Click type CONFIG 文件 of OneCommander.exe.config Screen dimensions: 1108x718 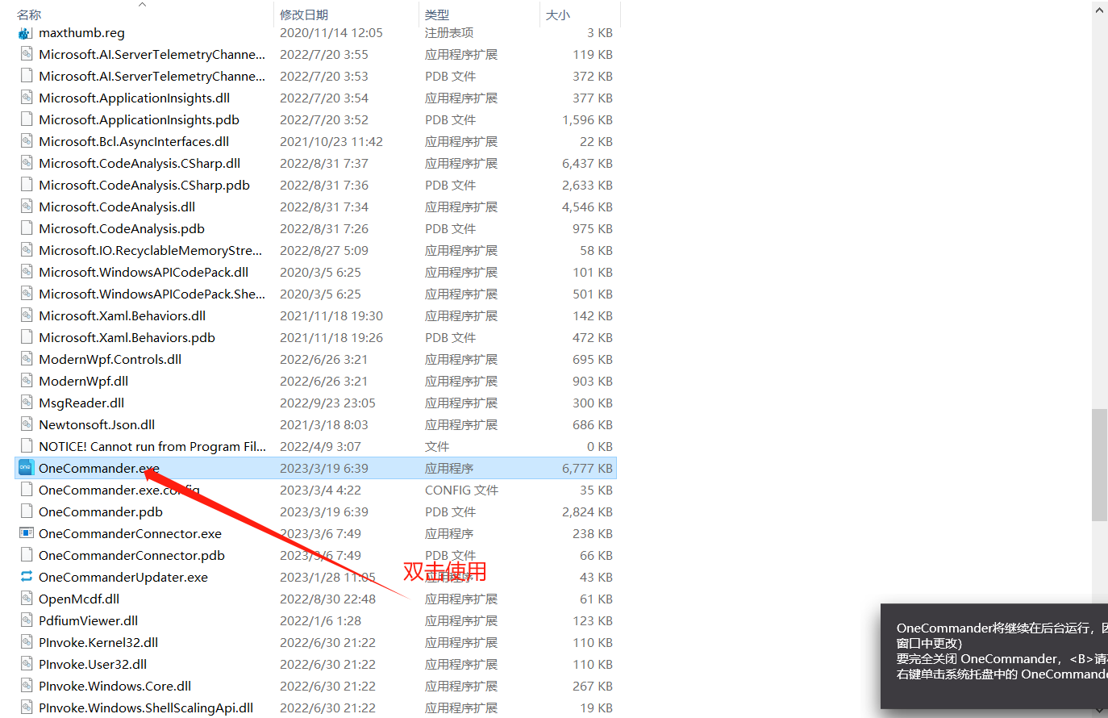(461, 490)
